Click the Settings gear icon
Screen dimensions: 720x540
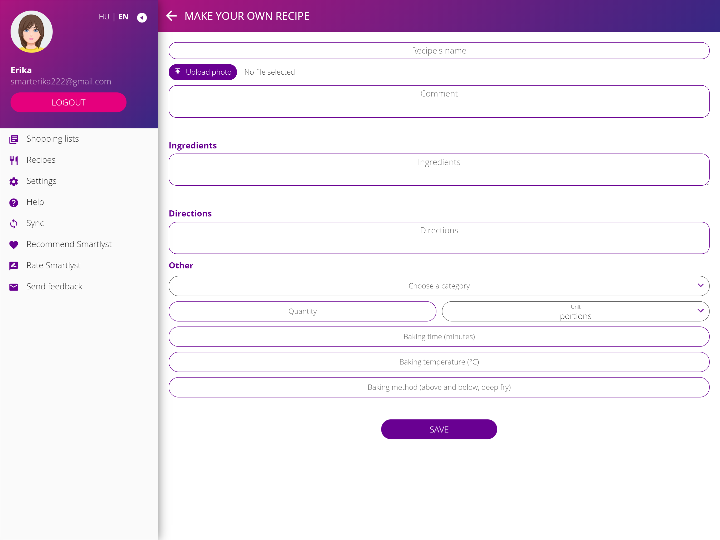[x=14, y=181]
